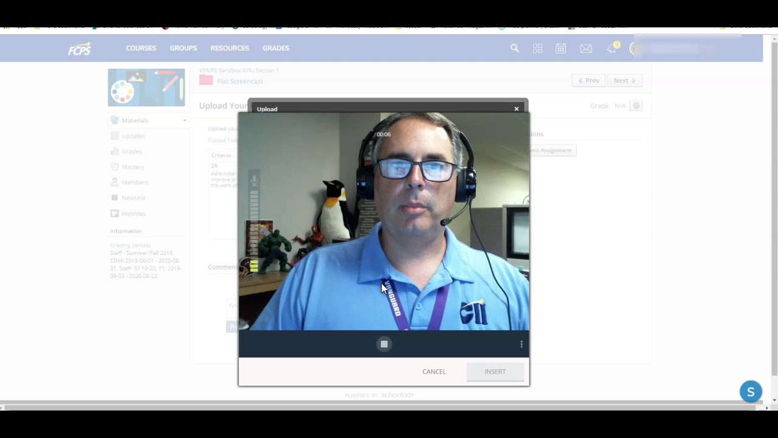The height and width of the screenshot is (438, 778).
Task: Open Updates in the sidebar
Action: 133,136
